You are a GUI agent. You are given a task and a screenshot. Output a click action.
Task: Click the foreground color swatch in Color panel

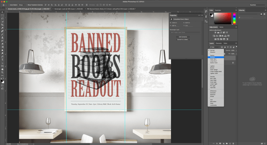211,15
